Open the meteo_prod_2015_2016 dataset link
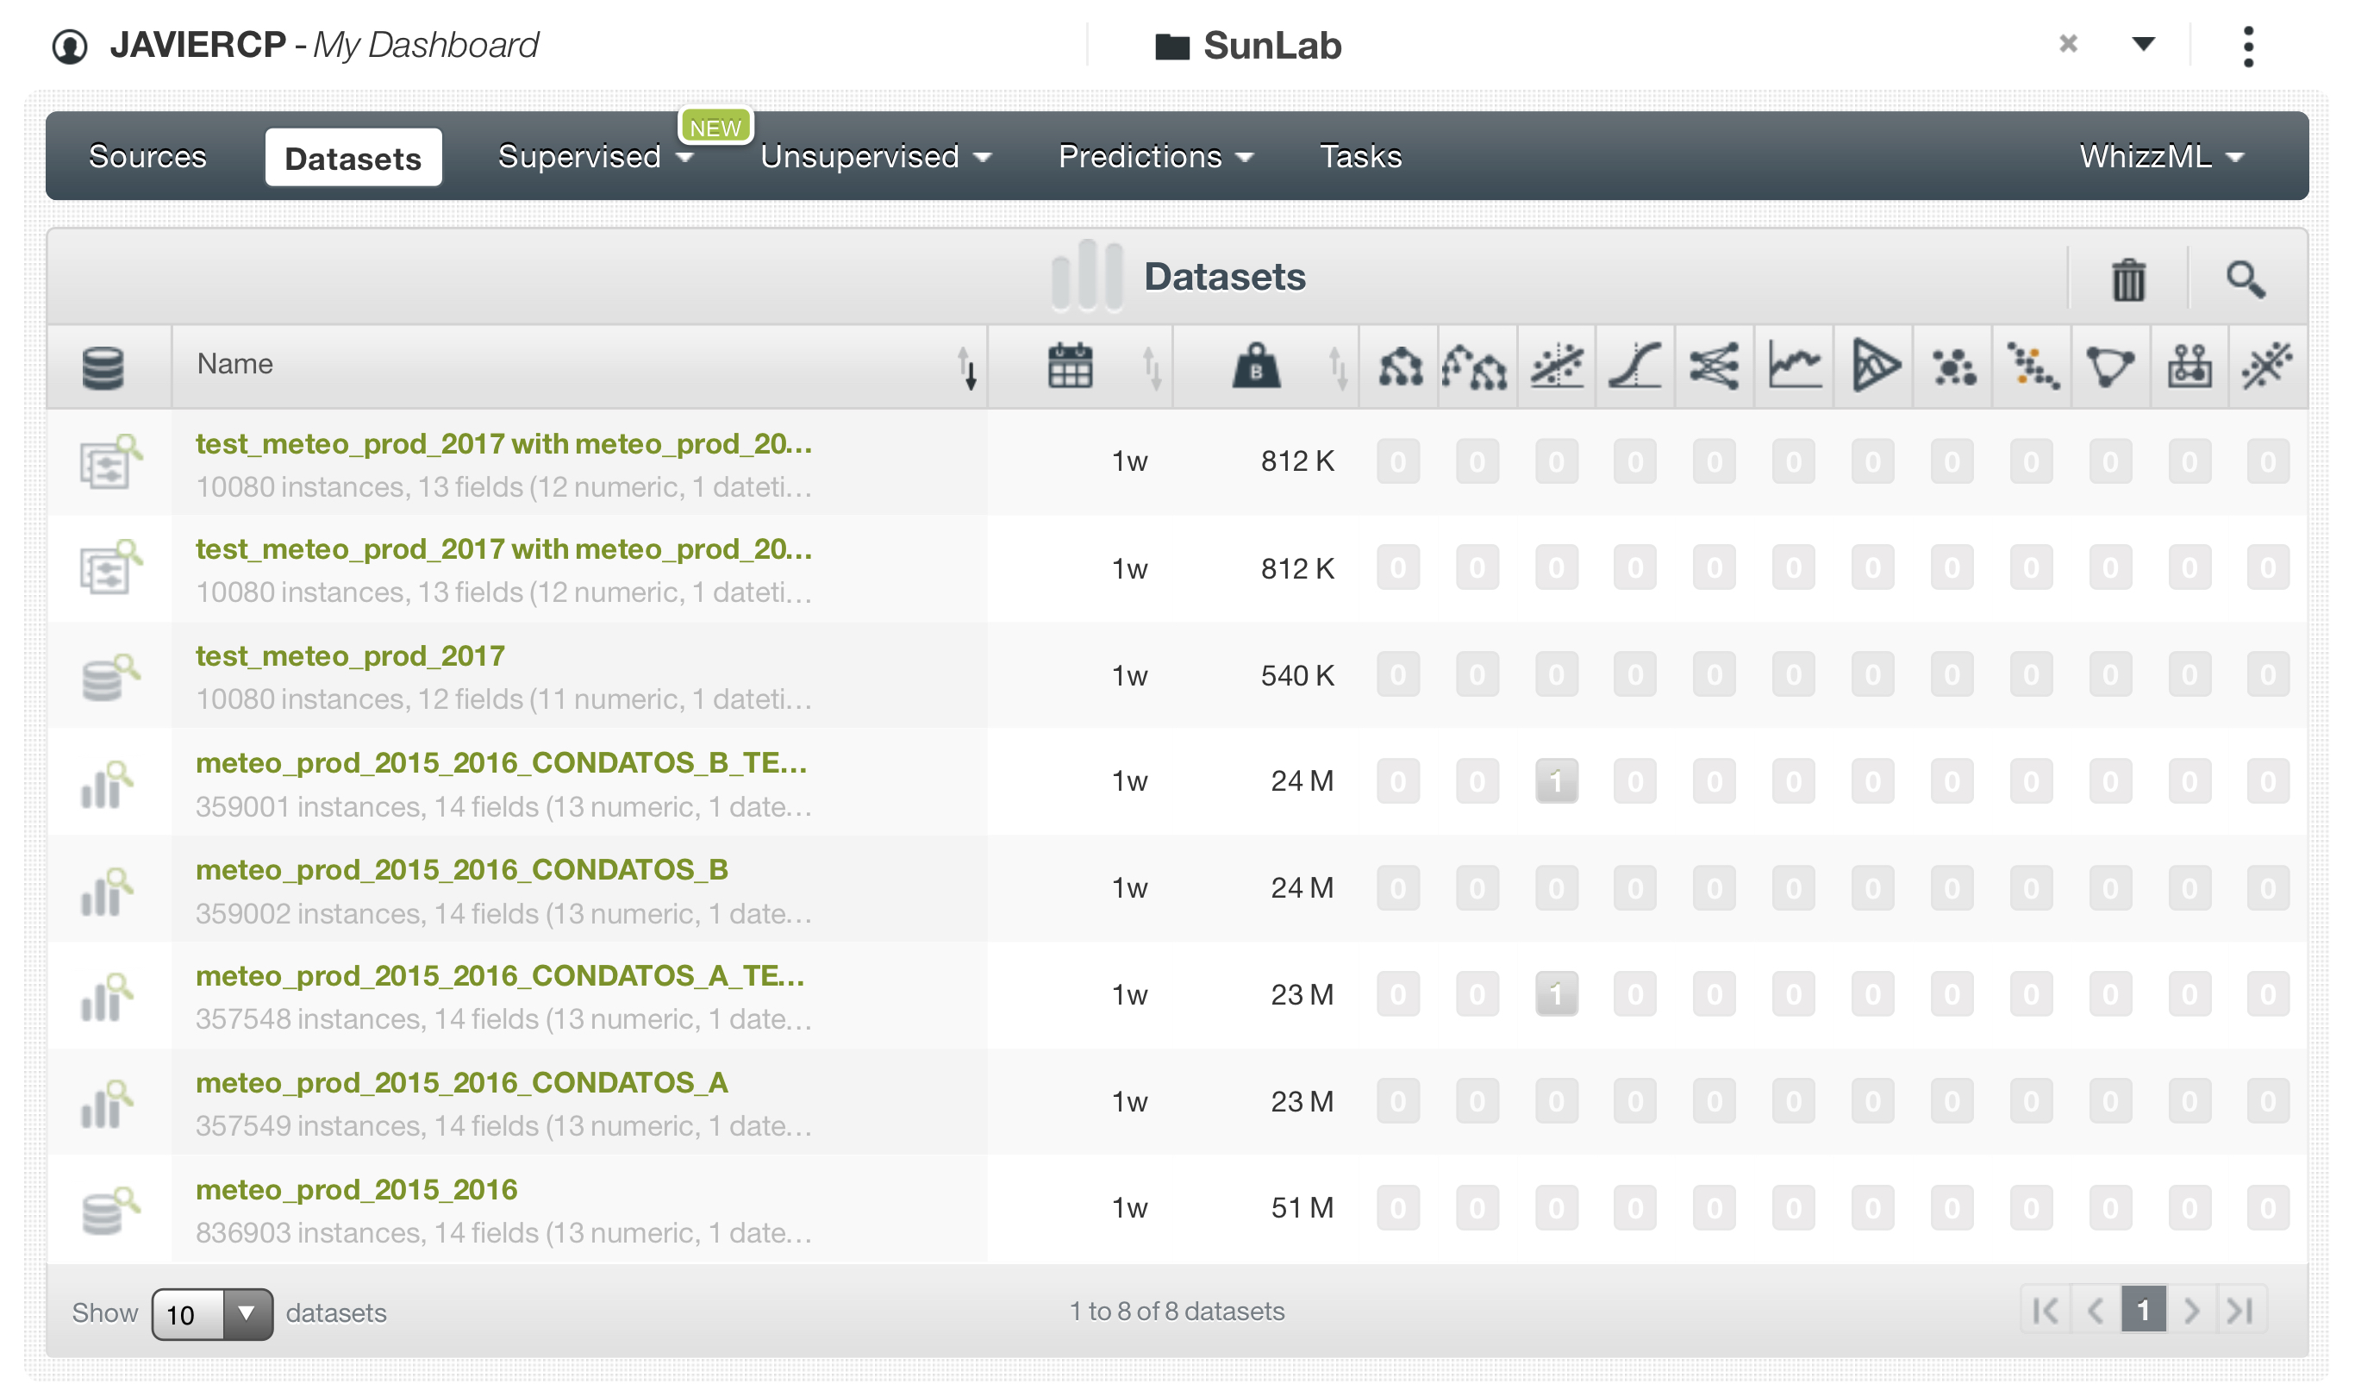 (x=356, y=1189)
